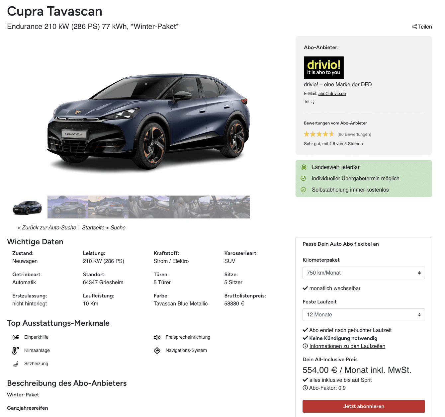Click the drivio! provider logo
445x417 pixels.
324,68
